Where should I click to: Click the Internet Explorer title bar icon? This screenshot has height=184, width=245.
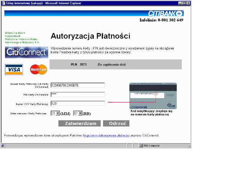[3, 3]
